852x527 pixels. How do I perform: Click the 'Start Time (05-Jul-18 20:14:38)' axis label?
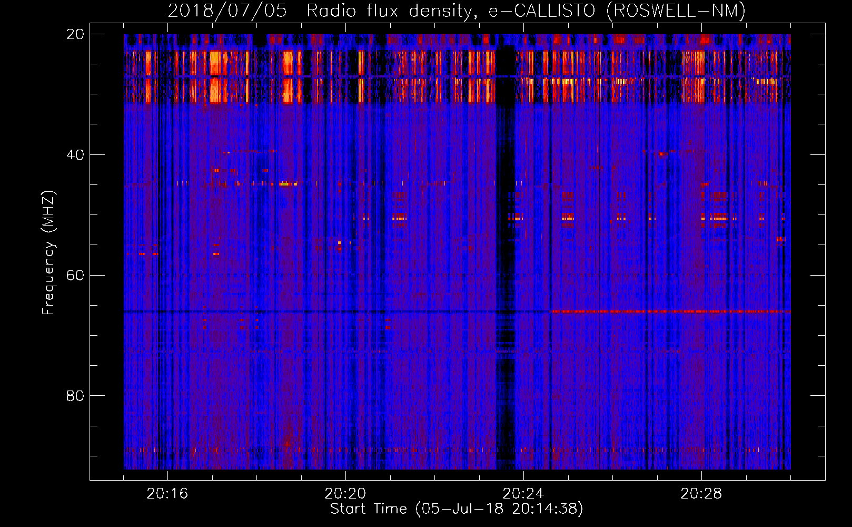[x=457, y=509]
